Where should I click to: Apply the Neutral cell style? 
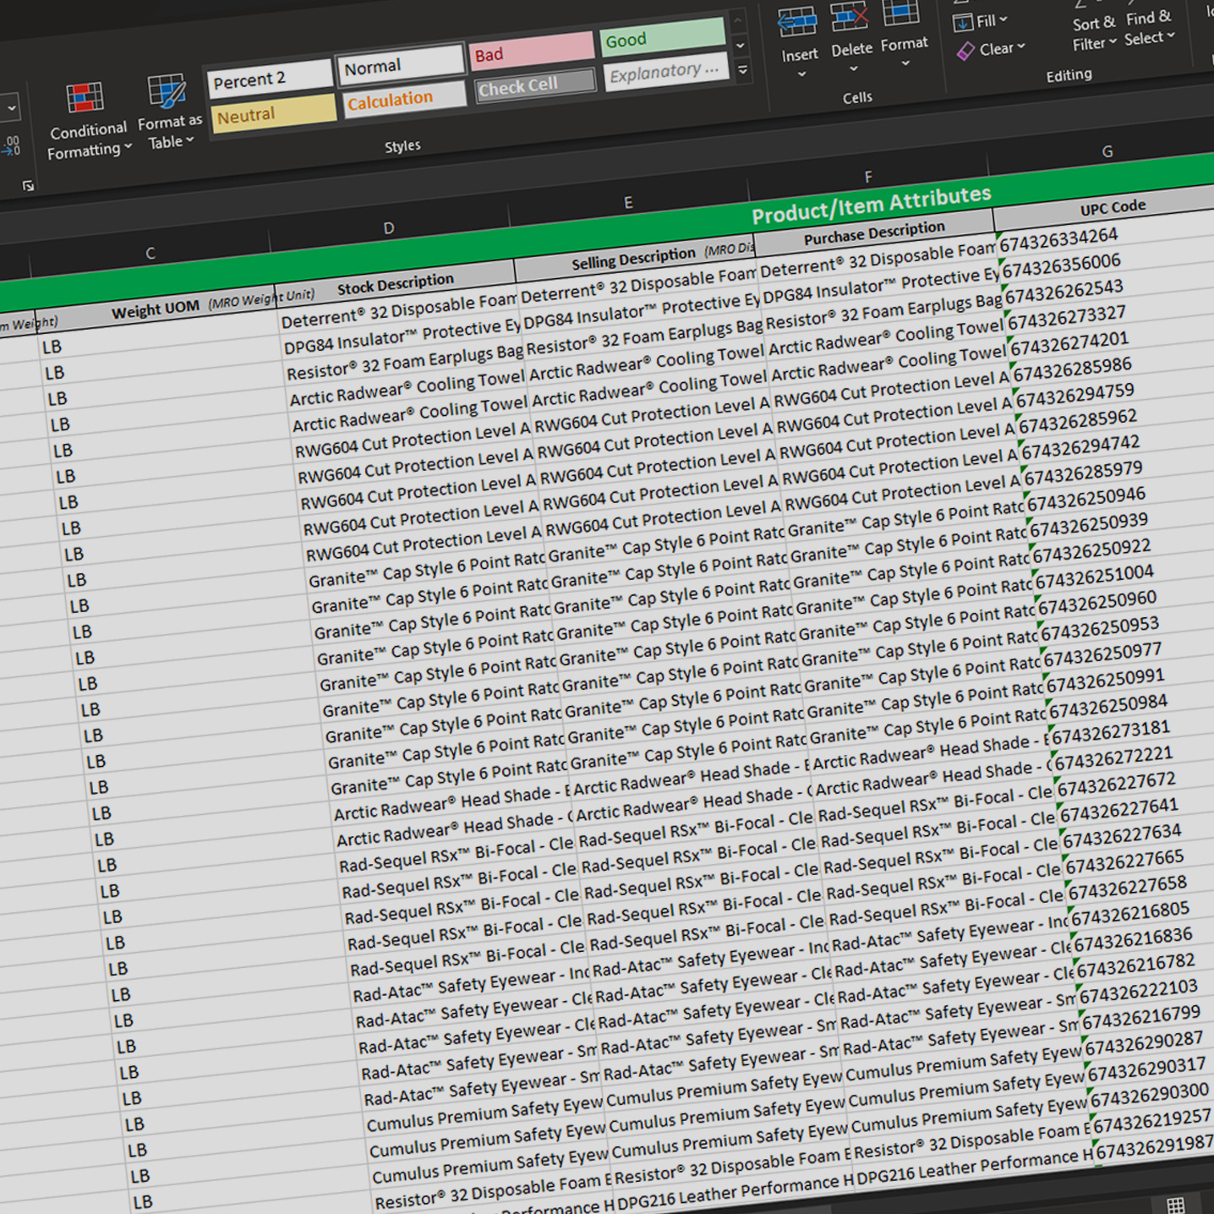(272, 113)
